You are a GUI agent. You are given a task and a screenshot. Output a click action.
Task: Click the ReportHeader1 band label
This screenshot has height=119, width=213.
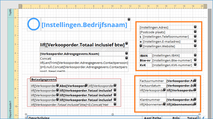pyautogui.click(x=10, y=68)
